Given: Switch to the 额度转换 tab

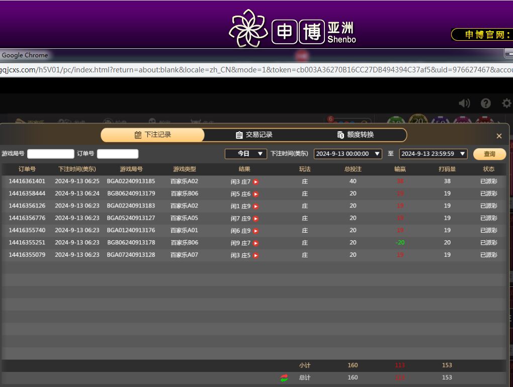Looking at the screenshot, I should (x=355, y=135).
